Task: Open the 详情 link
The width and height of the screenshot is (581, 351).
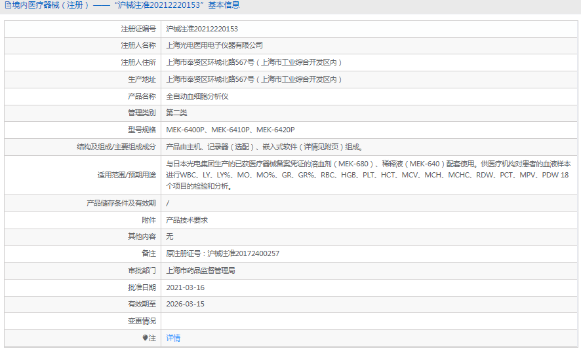Action: point(173,338)
